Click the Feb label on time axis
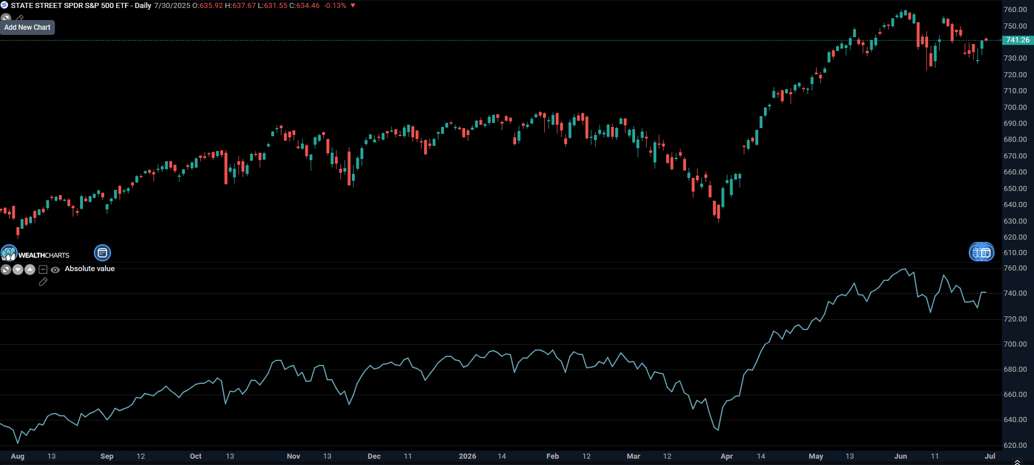 553,456
